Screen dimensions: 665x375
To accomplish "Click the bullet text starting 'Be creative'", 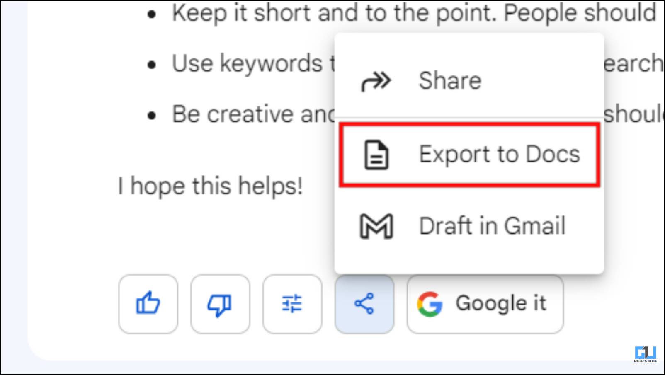I will (x=253, y=114).
